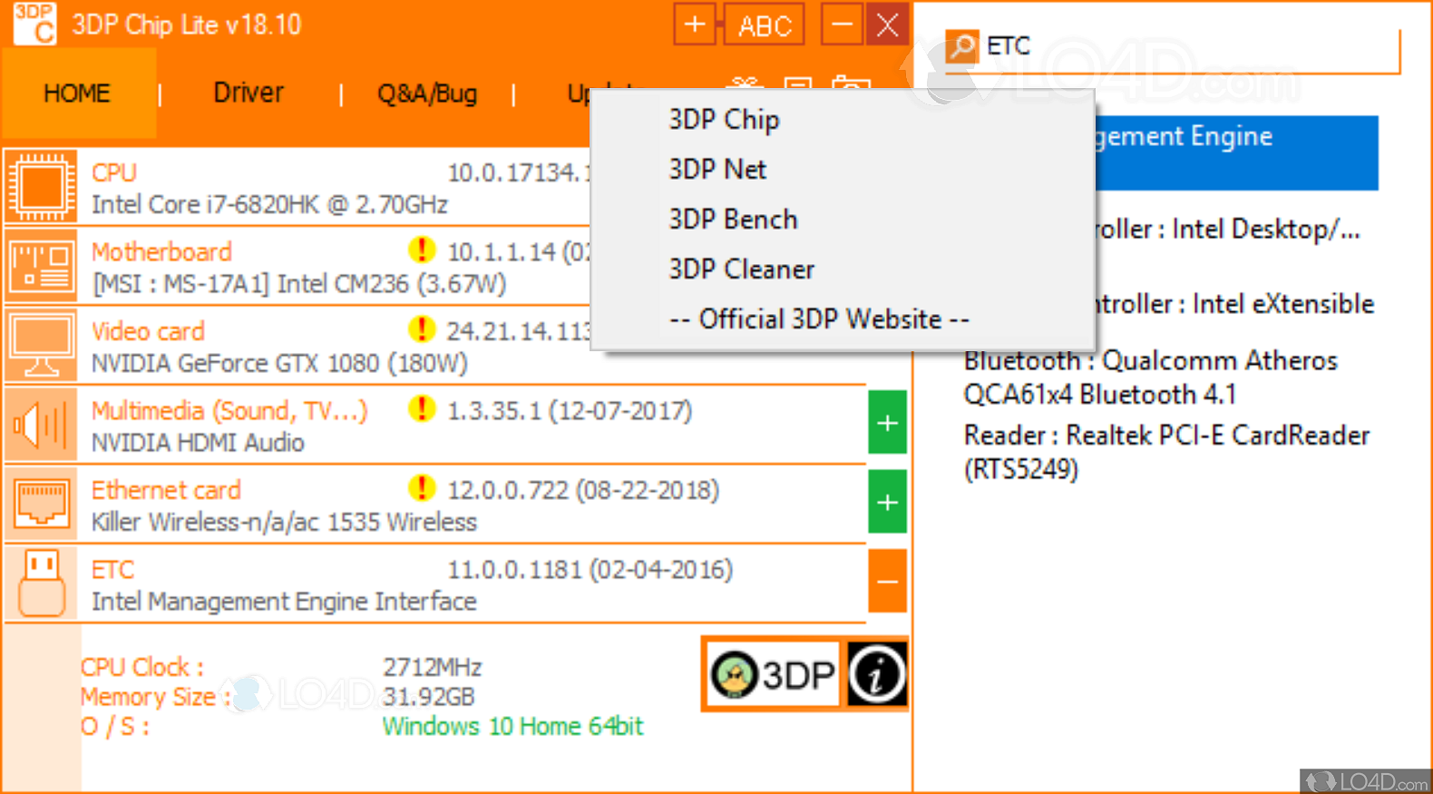Open the Official 3DP Website menu entry
Screen dimensions: 1433x794
819,319
